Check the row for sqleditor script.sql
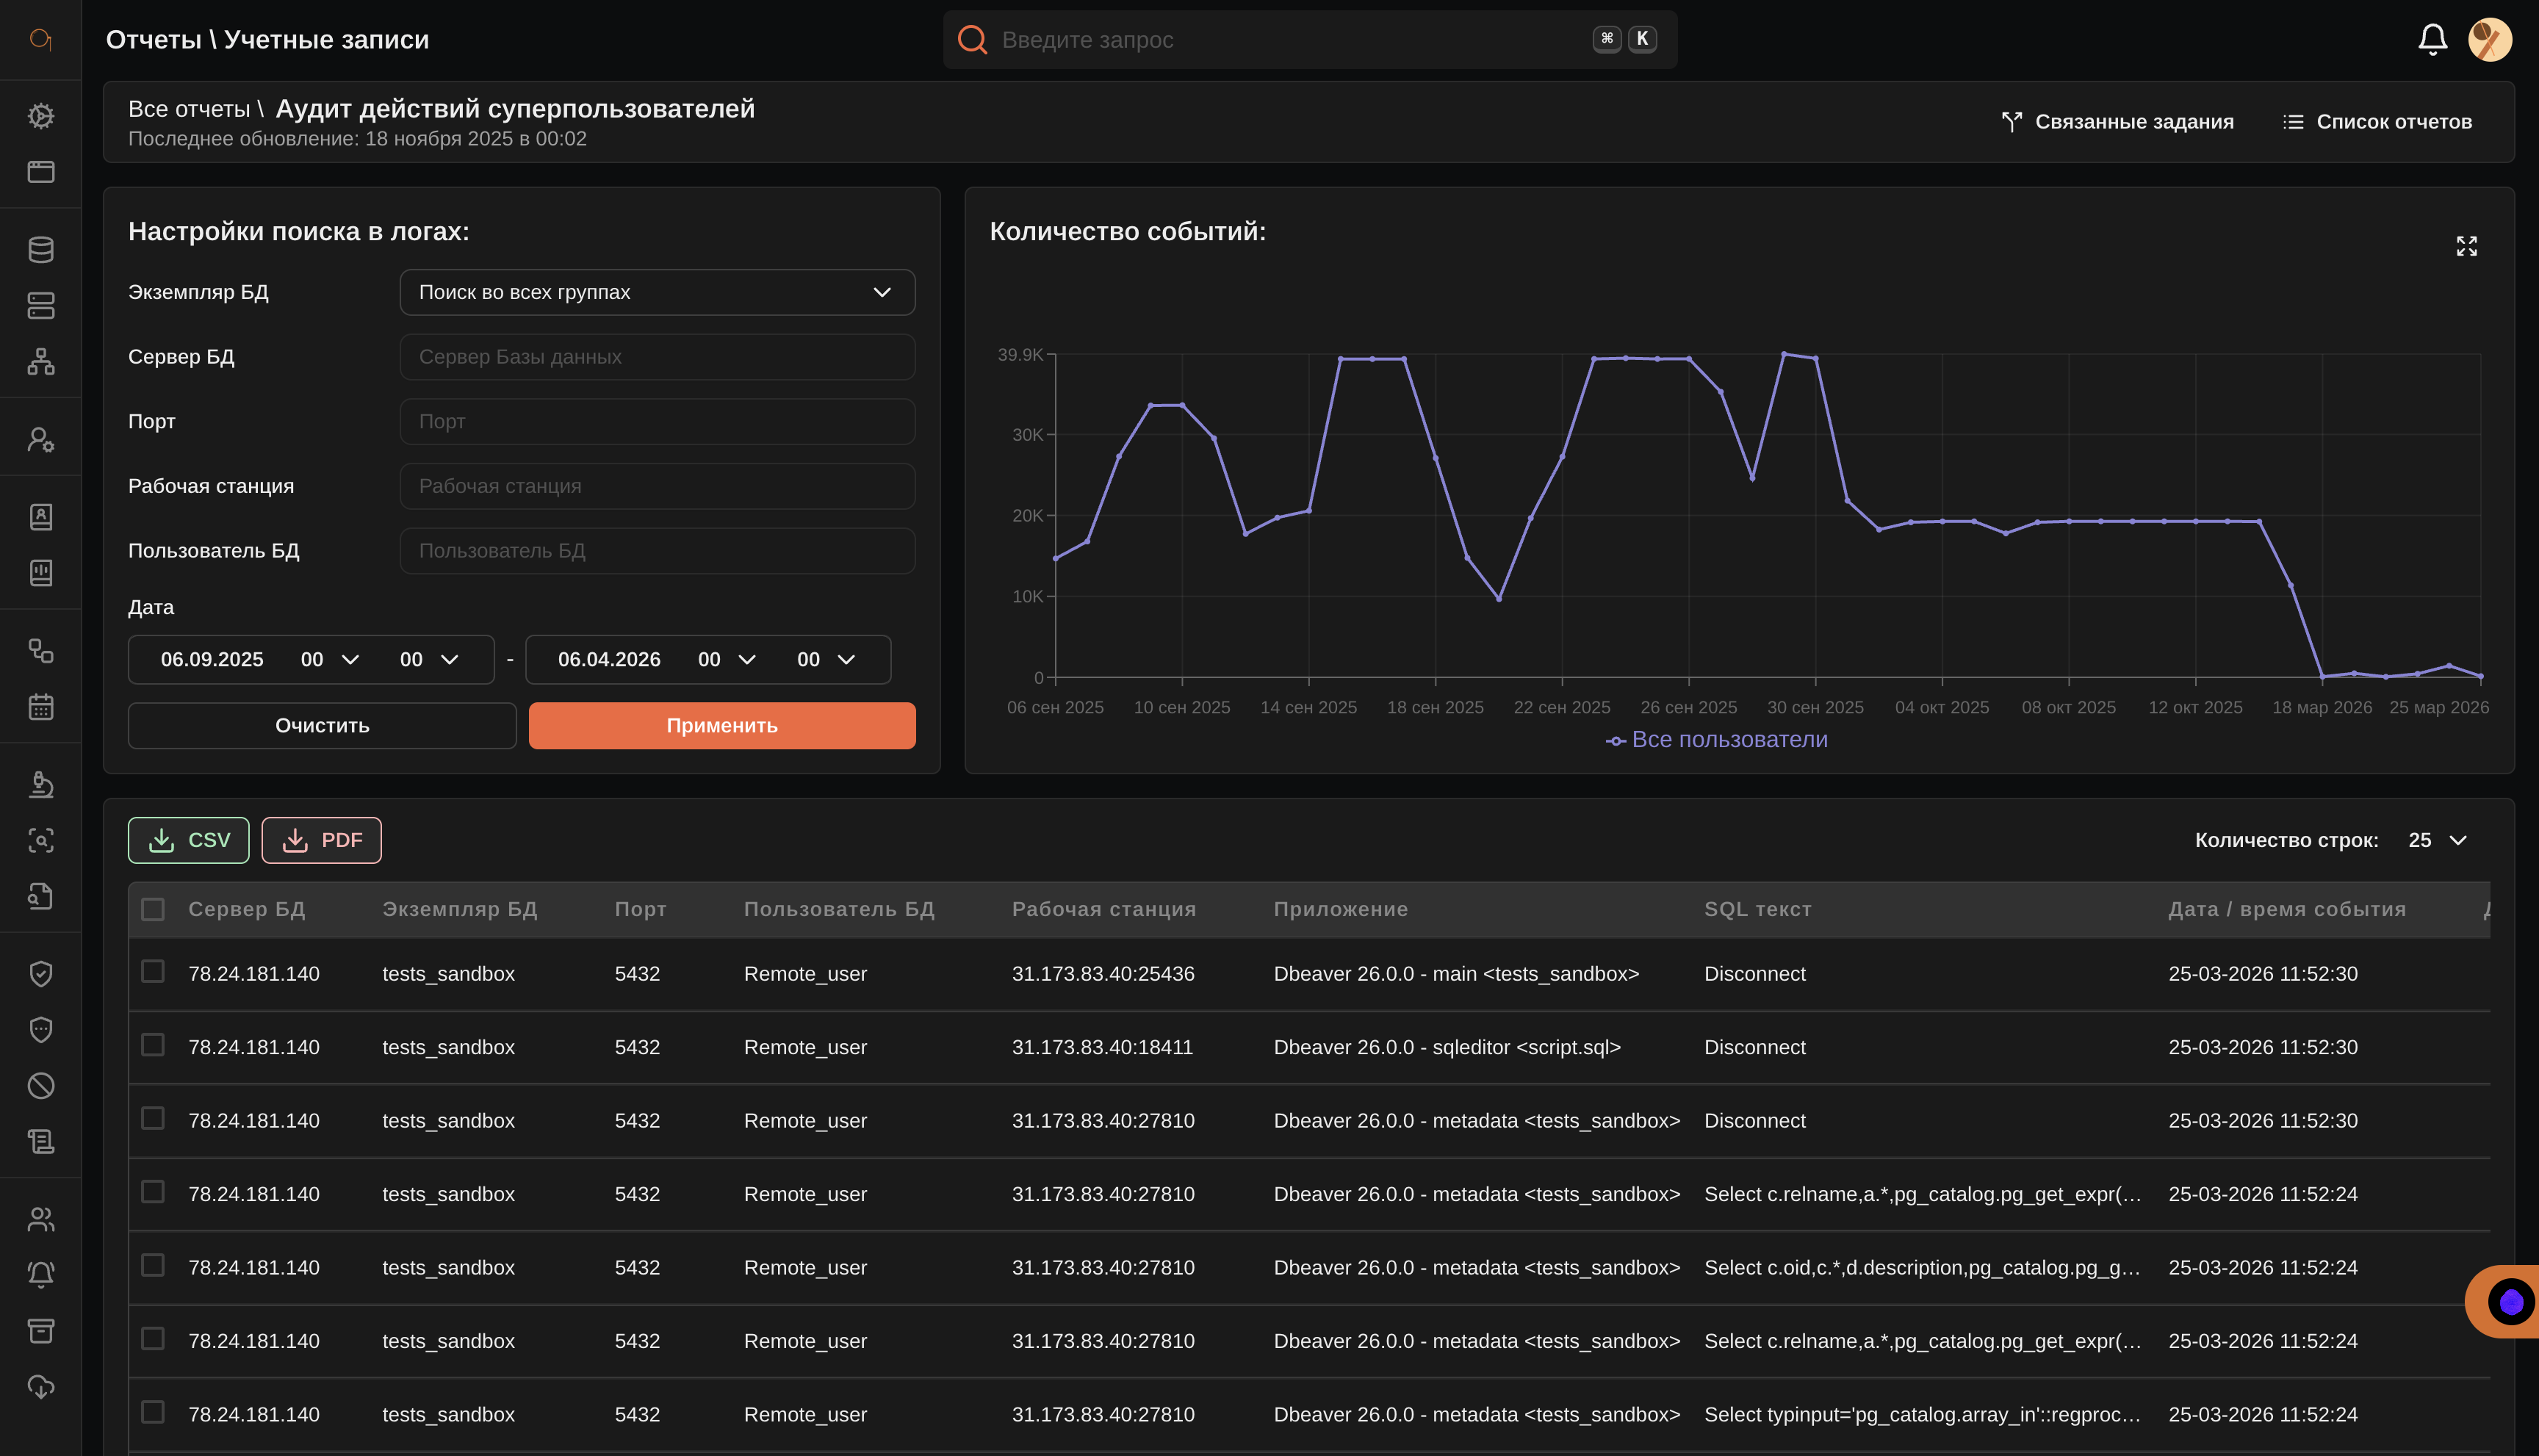 [x=153, y=1045]
